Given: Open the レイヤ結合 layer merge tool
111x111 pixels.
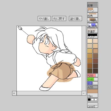Looking at the screenshot, I should click(x=92, y=20).
